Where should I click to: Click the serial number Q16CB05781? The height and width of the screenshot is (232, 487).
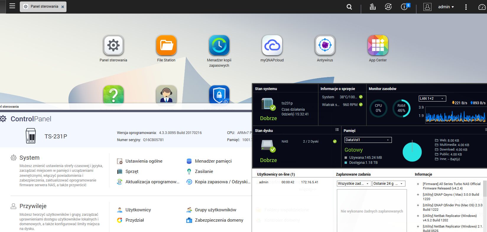point(153,140)
